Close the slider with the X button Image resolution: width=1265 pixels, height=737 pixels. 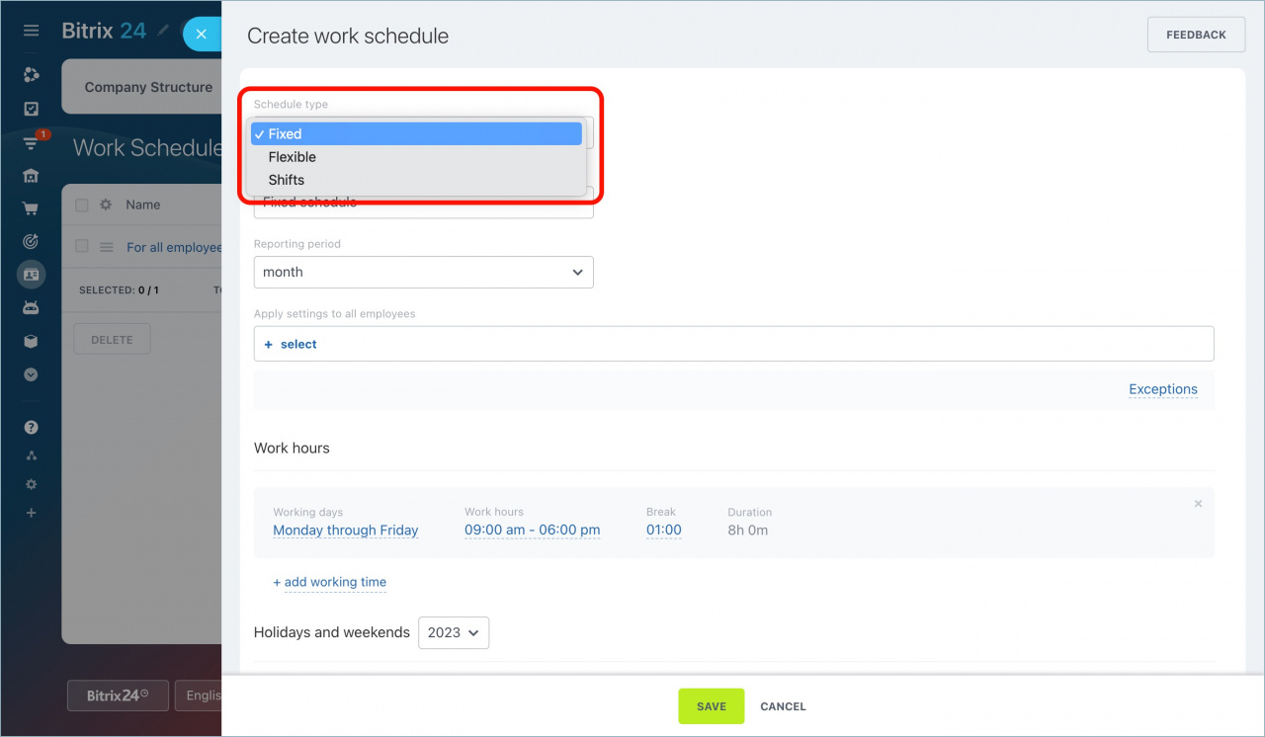[201, 34]
